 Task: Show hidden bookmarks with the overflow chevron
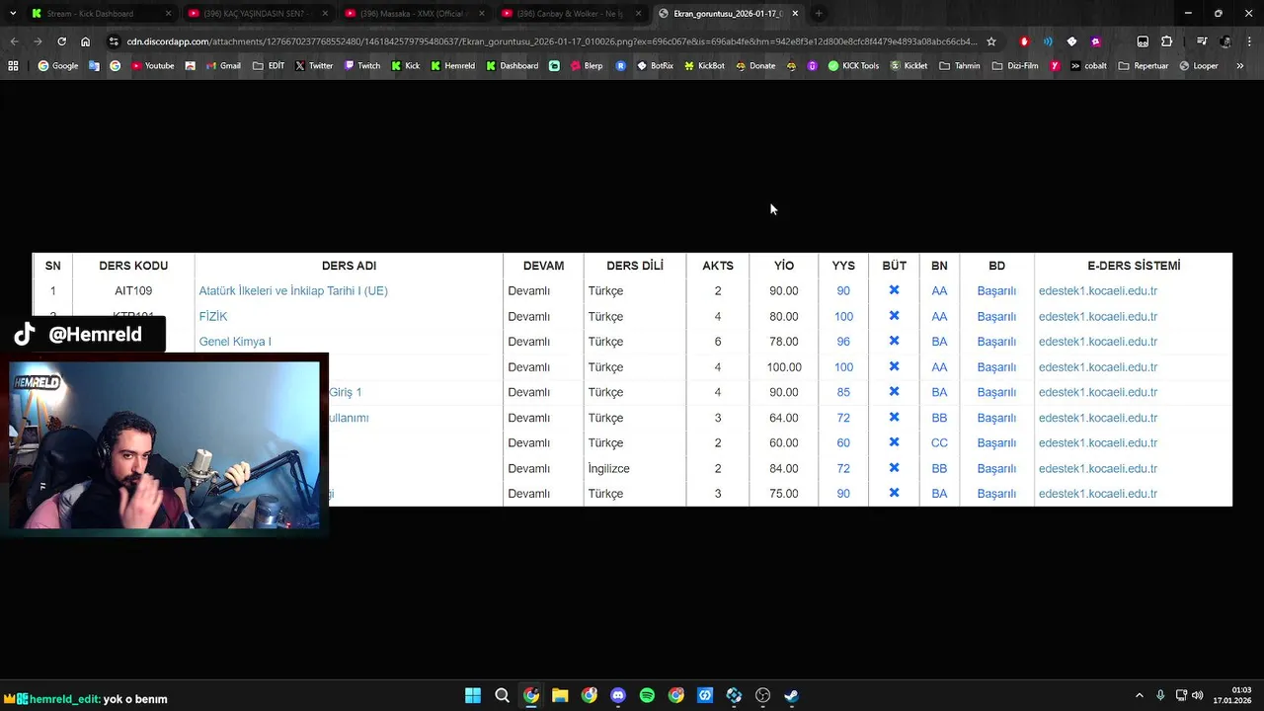pyautogui.click(x=1239, y=66)
